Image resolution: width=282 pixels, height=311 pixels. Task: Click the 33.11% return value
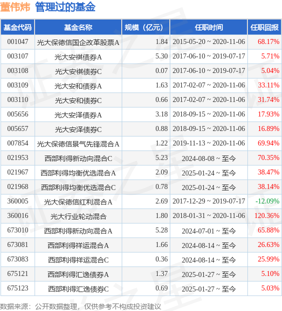pyautogui.click(x=268, y=85)
